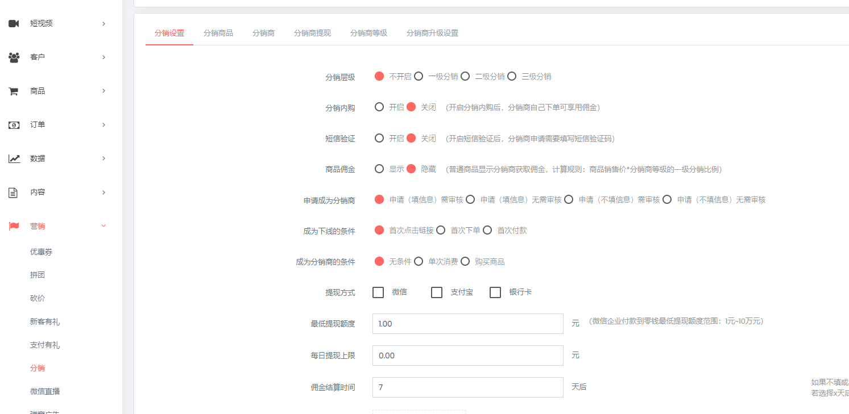The width and height of the screenshot is (849, 414).
Task: Tick the 支付宝 withdrawal checkbox
Action: click(x=437, y=292)
